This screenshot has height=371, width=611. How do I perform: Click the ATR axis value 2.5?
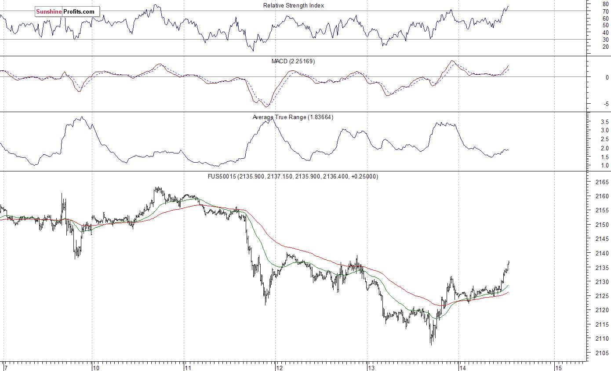point(605,139)
